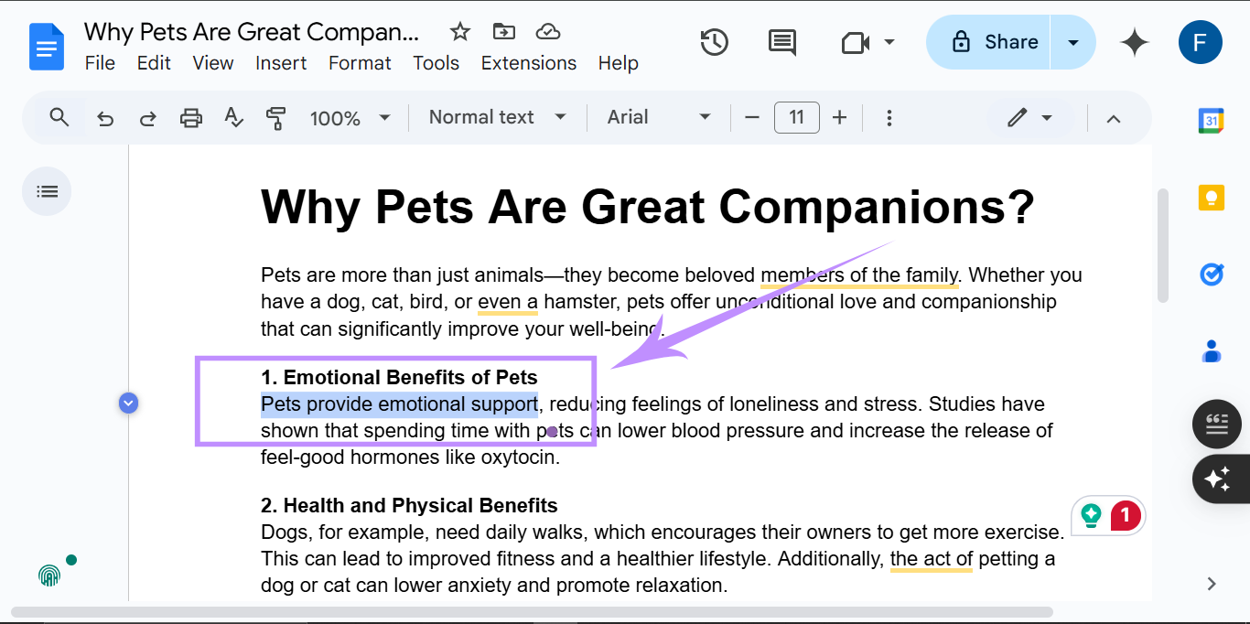1250x624 pixels.
Task: Redo the last action
Action: point(147,118)
